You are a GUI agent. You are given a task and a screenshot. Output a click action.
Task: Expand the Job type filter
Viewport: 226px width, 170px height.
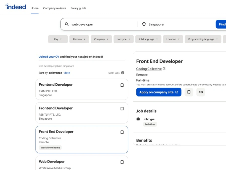point(123,39)
